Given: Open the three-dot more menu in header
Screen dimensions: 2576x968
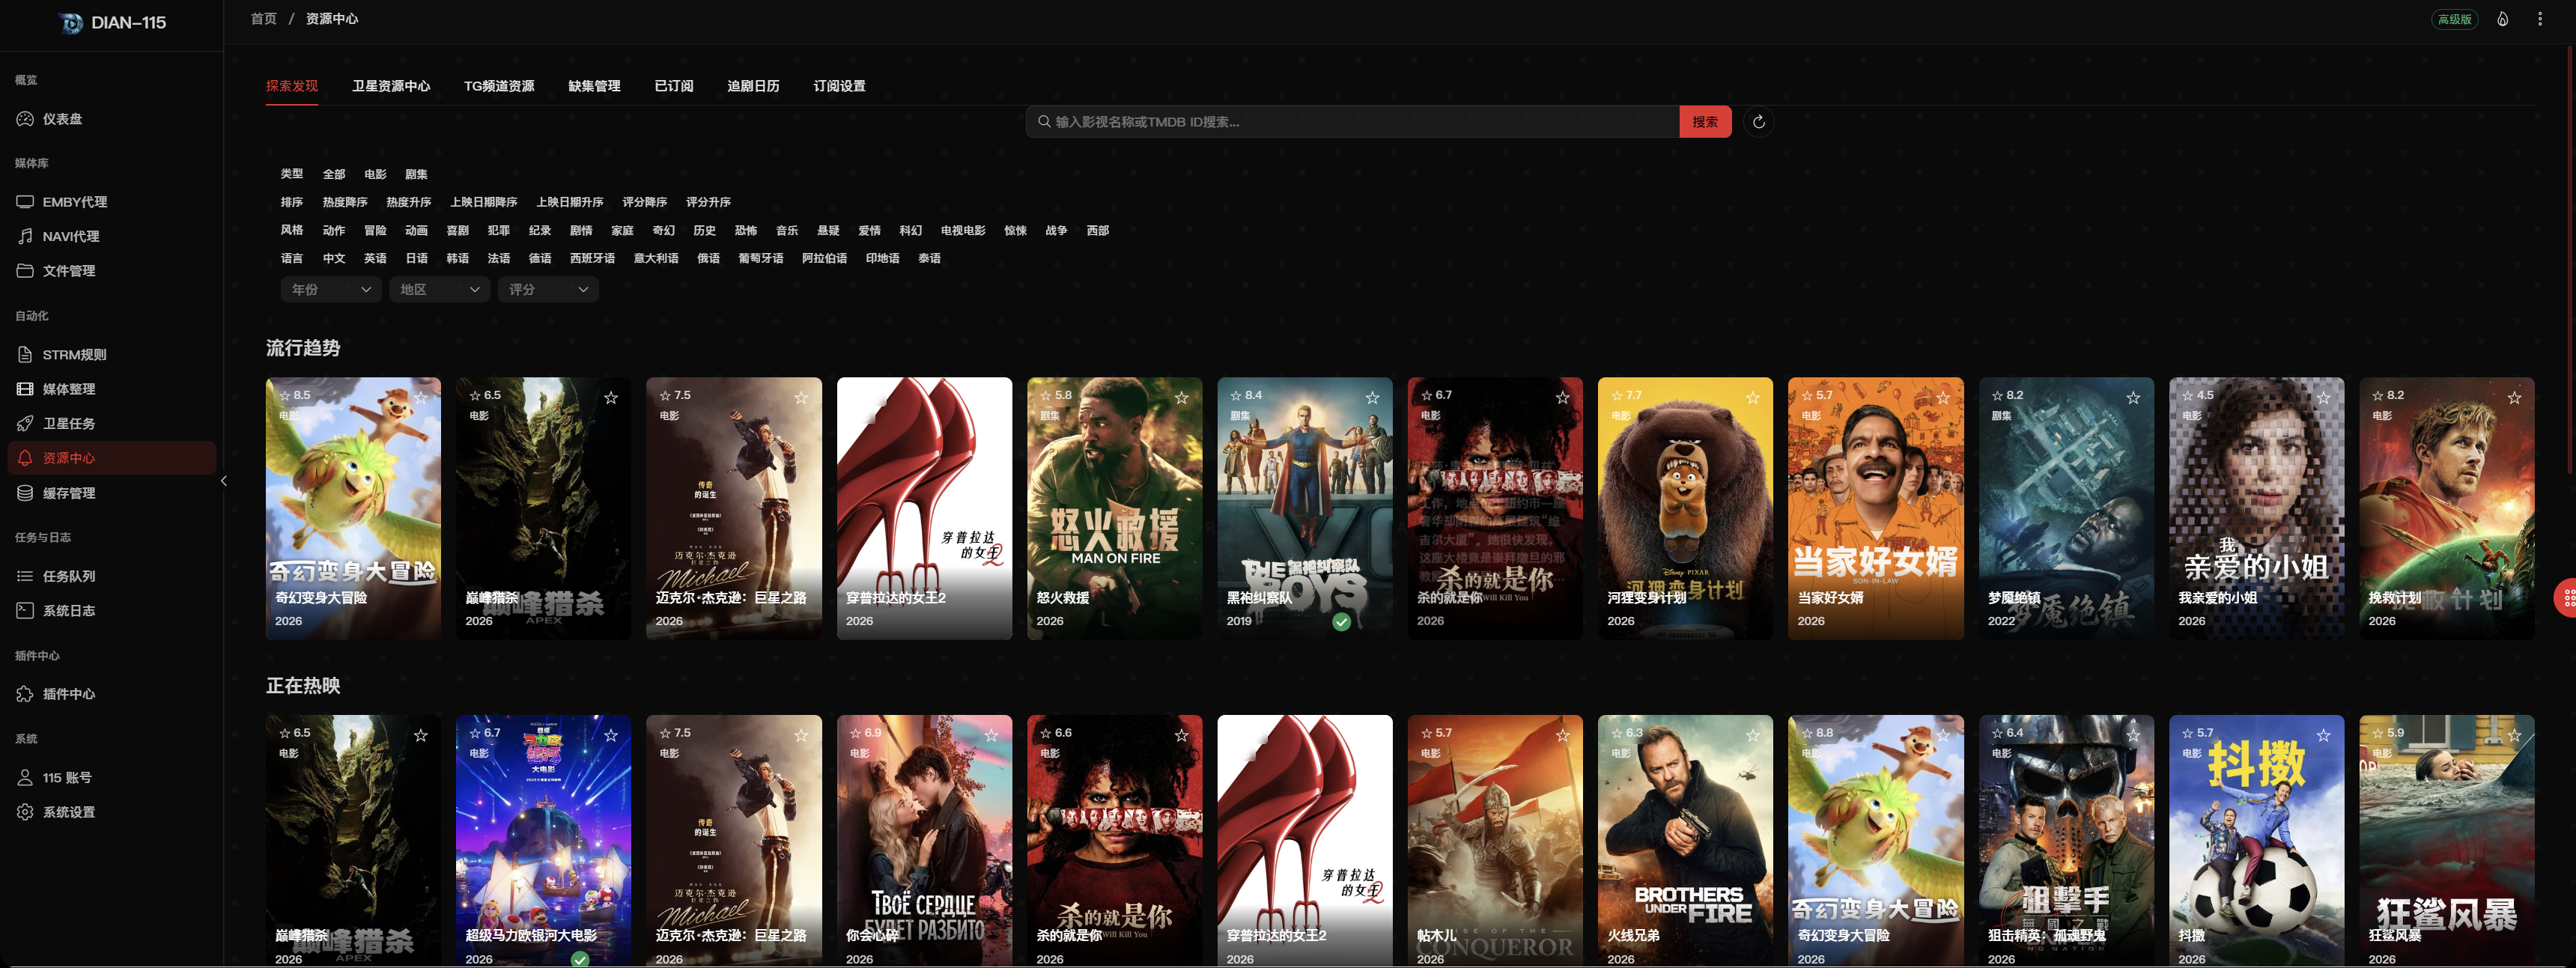Looking at the screenshot, I should coord(2540,19).
